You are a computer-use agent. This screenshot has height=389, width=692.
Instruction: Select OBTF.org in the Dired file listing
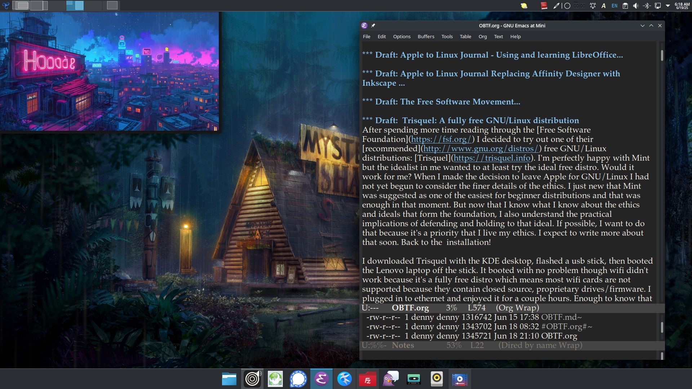tap(559, 336)
